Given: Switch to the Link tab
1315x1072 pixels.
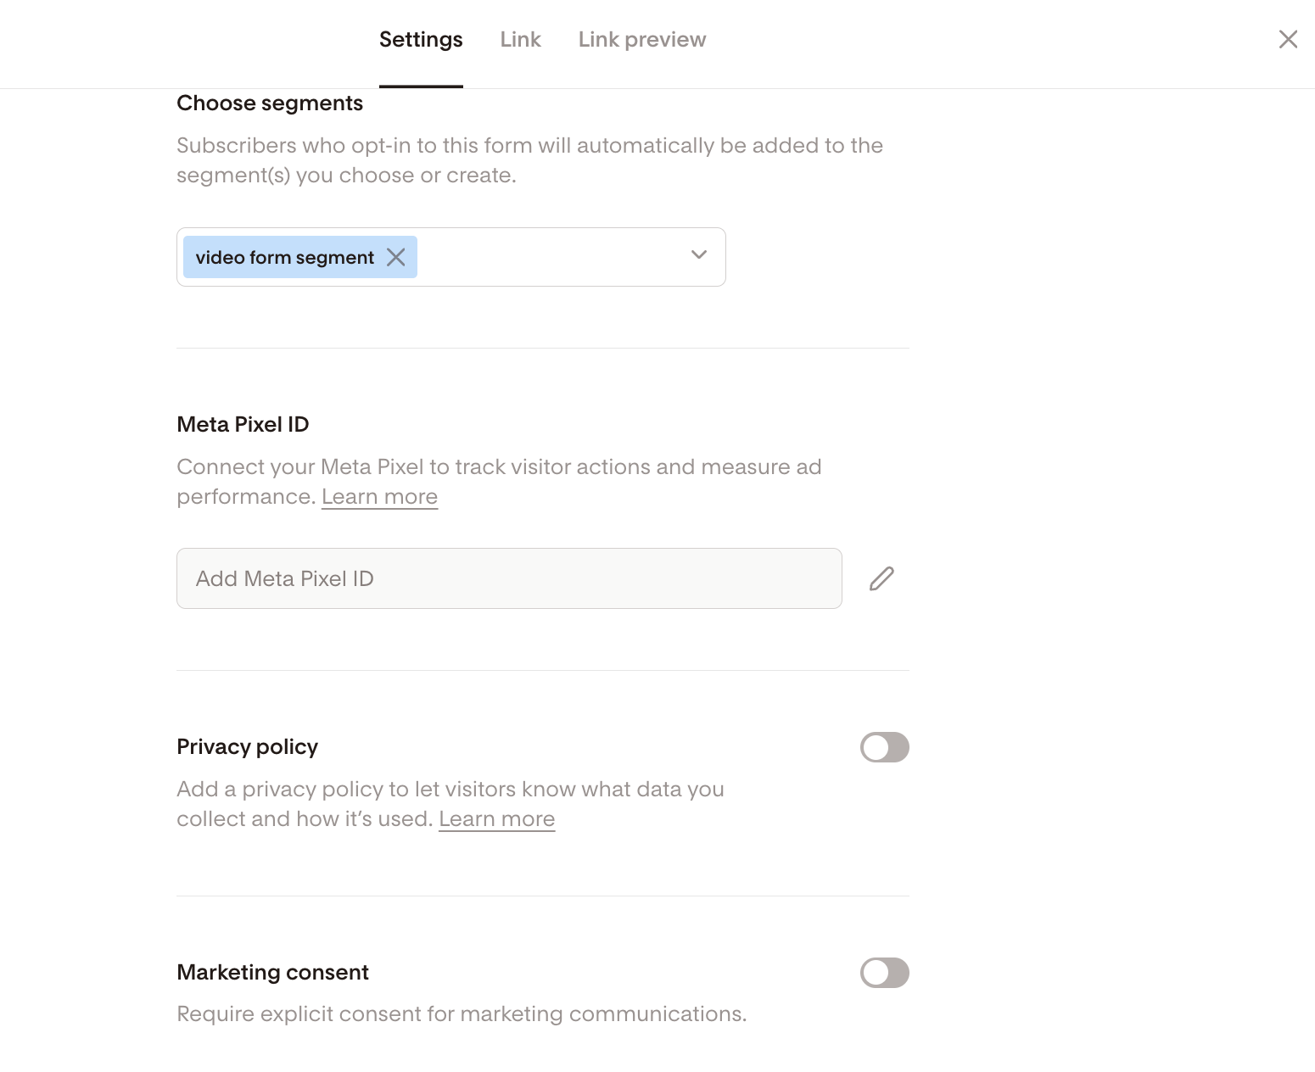Looking at the screenshot, I should [x=520, y=40].
